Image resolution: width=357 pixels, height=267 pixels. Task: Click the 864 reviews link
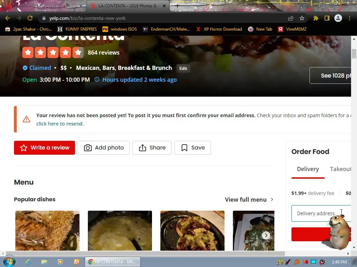point(104,52)
